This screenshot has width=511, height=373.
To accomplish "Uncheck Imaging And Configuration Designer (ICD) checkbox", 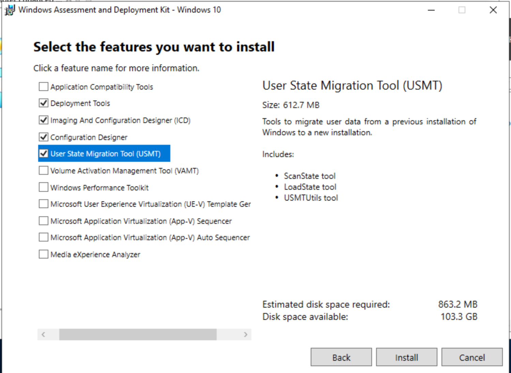I will (x=44, y=120).
